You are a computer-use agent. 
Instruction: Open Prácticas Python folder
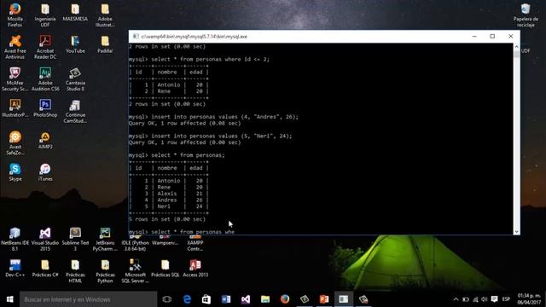(105, 271)
